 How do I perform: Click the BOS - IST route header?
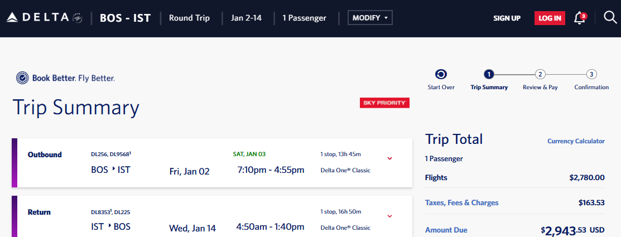pyautogui.click(x=125, y=18)
